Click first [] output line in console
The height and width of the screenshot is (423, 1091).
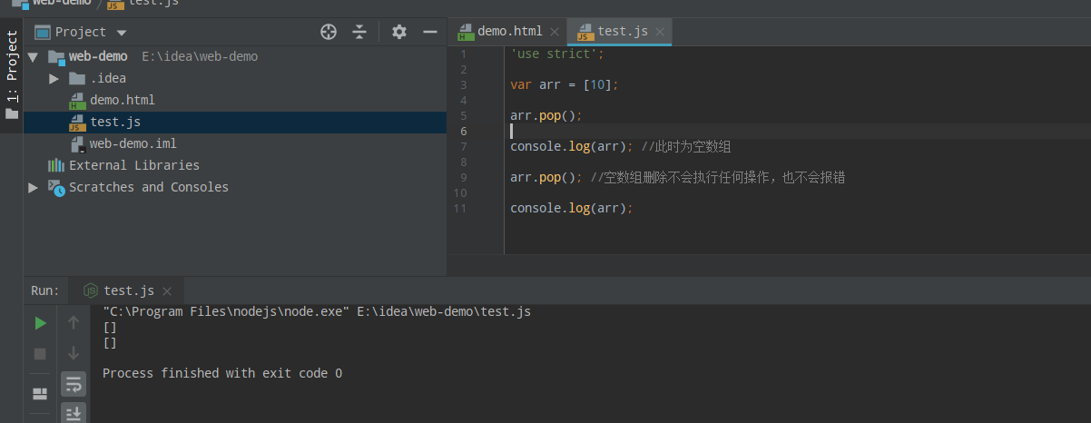coord(110,327)
